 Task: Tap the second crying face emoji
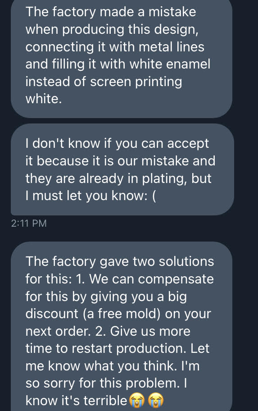[156, 400]
